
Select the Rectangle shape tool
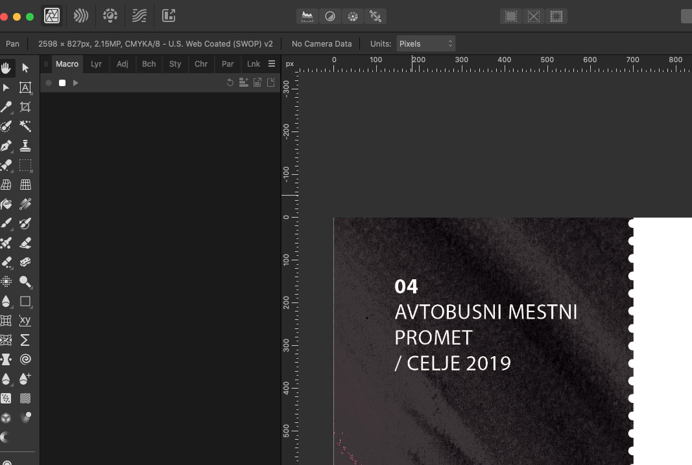[25, 301]
